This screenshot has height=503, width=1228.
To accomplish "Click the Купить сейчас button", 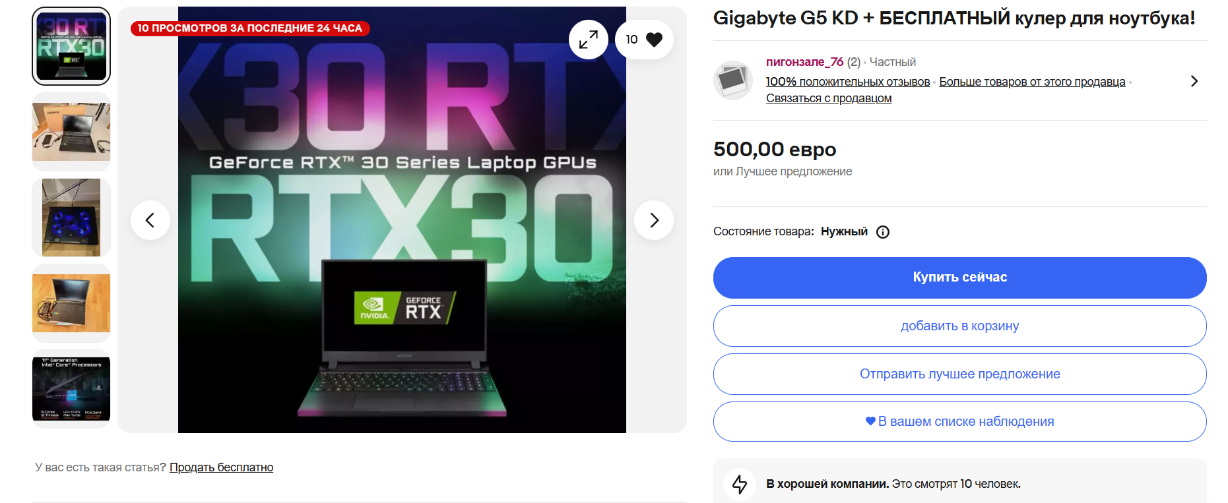I will [x=960, y=278].
